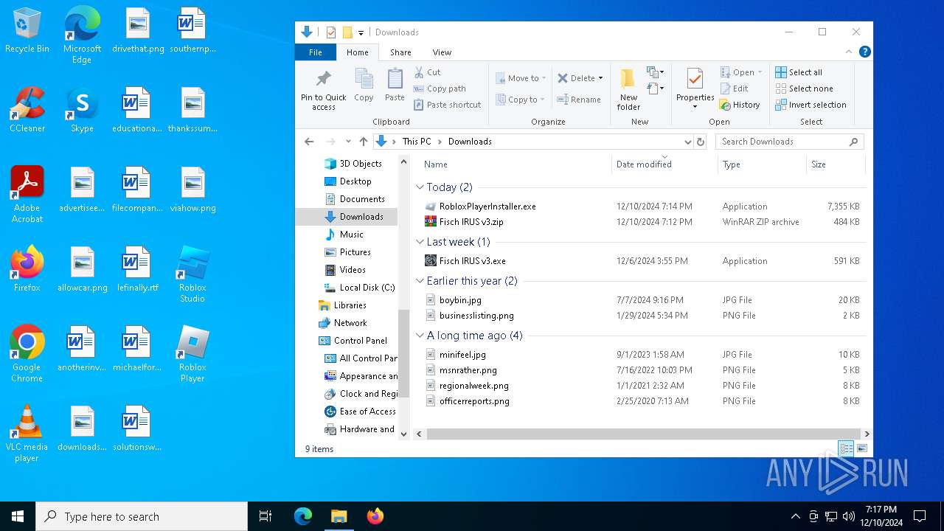The width and height of the screenshot is (944, 531).
Task: Open recent locations dropdown arrow
Action: pos(348,142)
